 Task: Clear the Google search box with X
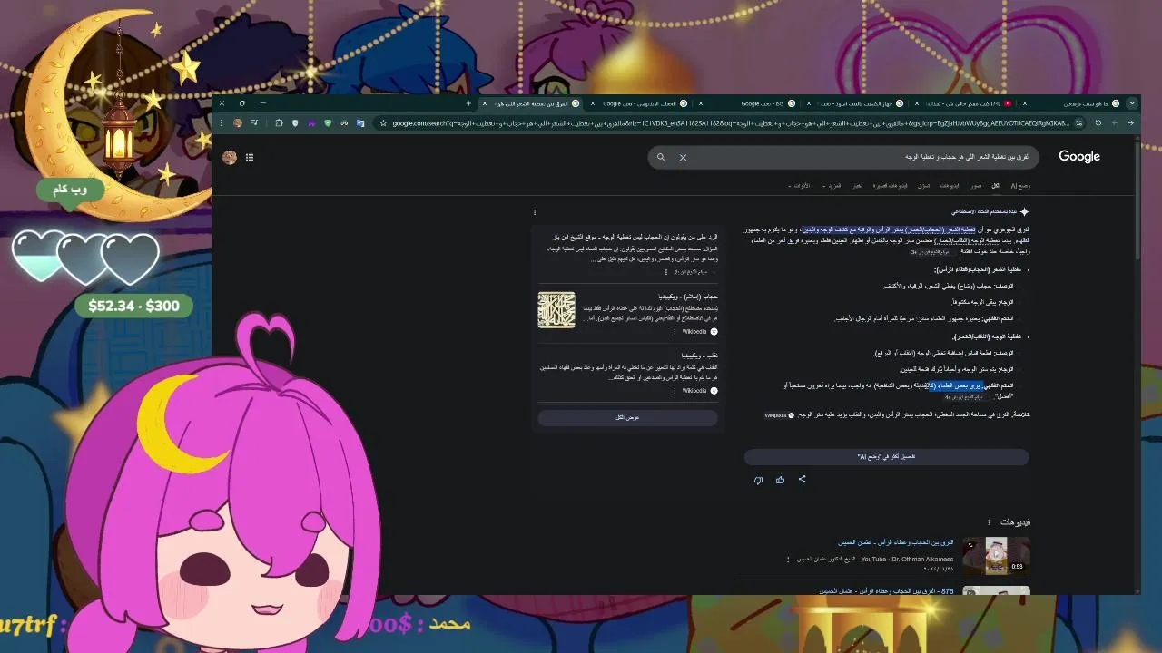683,157
